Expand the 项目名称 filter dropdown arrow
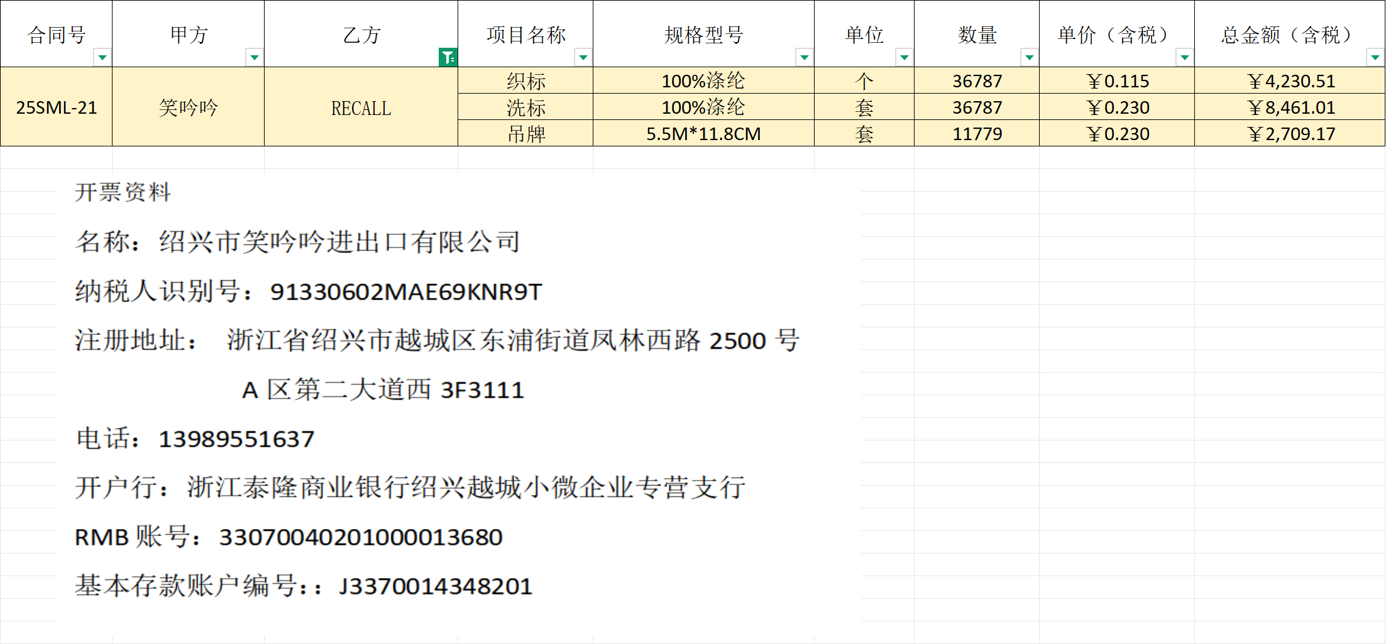 583,58
